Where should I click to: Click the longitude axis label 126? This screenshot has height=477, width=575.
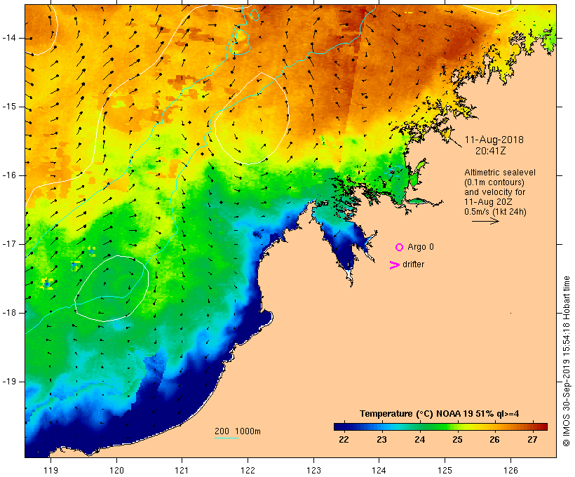[x=510, y=471]
